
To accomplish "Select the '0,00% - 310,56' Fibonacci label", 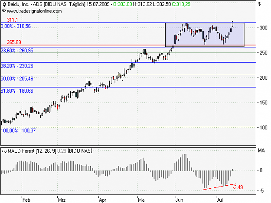I will coord(16,26).
